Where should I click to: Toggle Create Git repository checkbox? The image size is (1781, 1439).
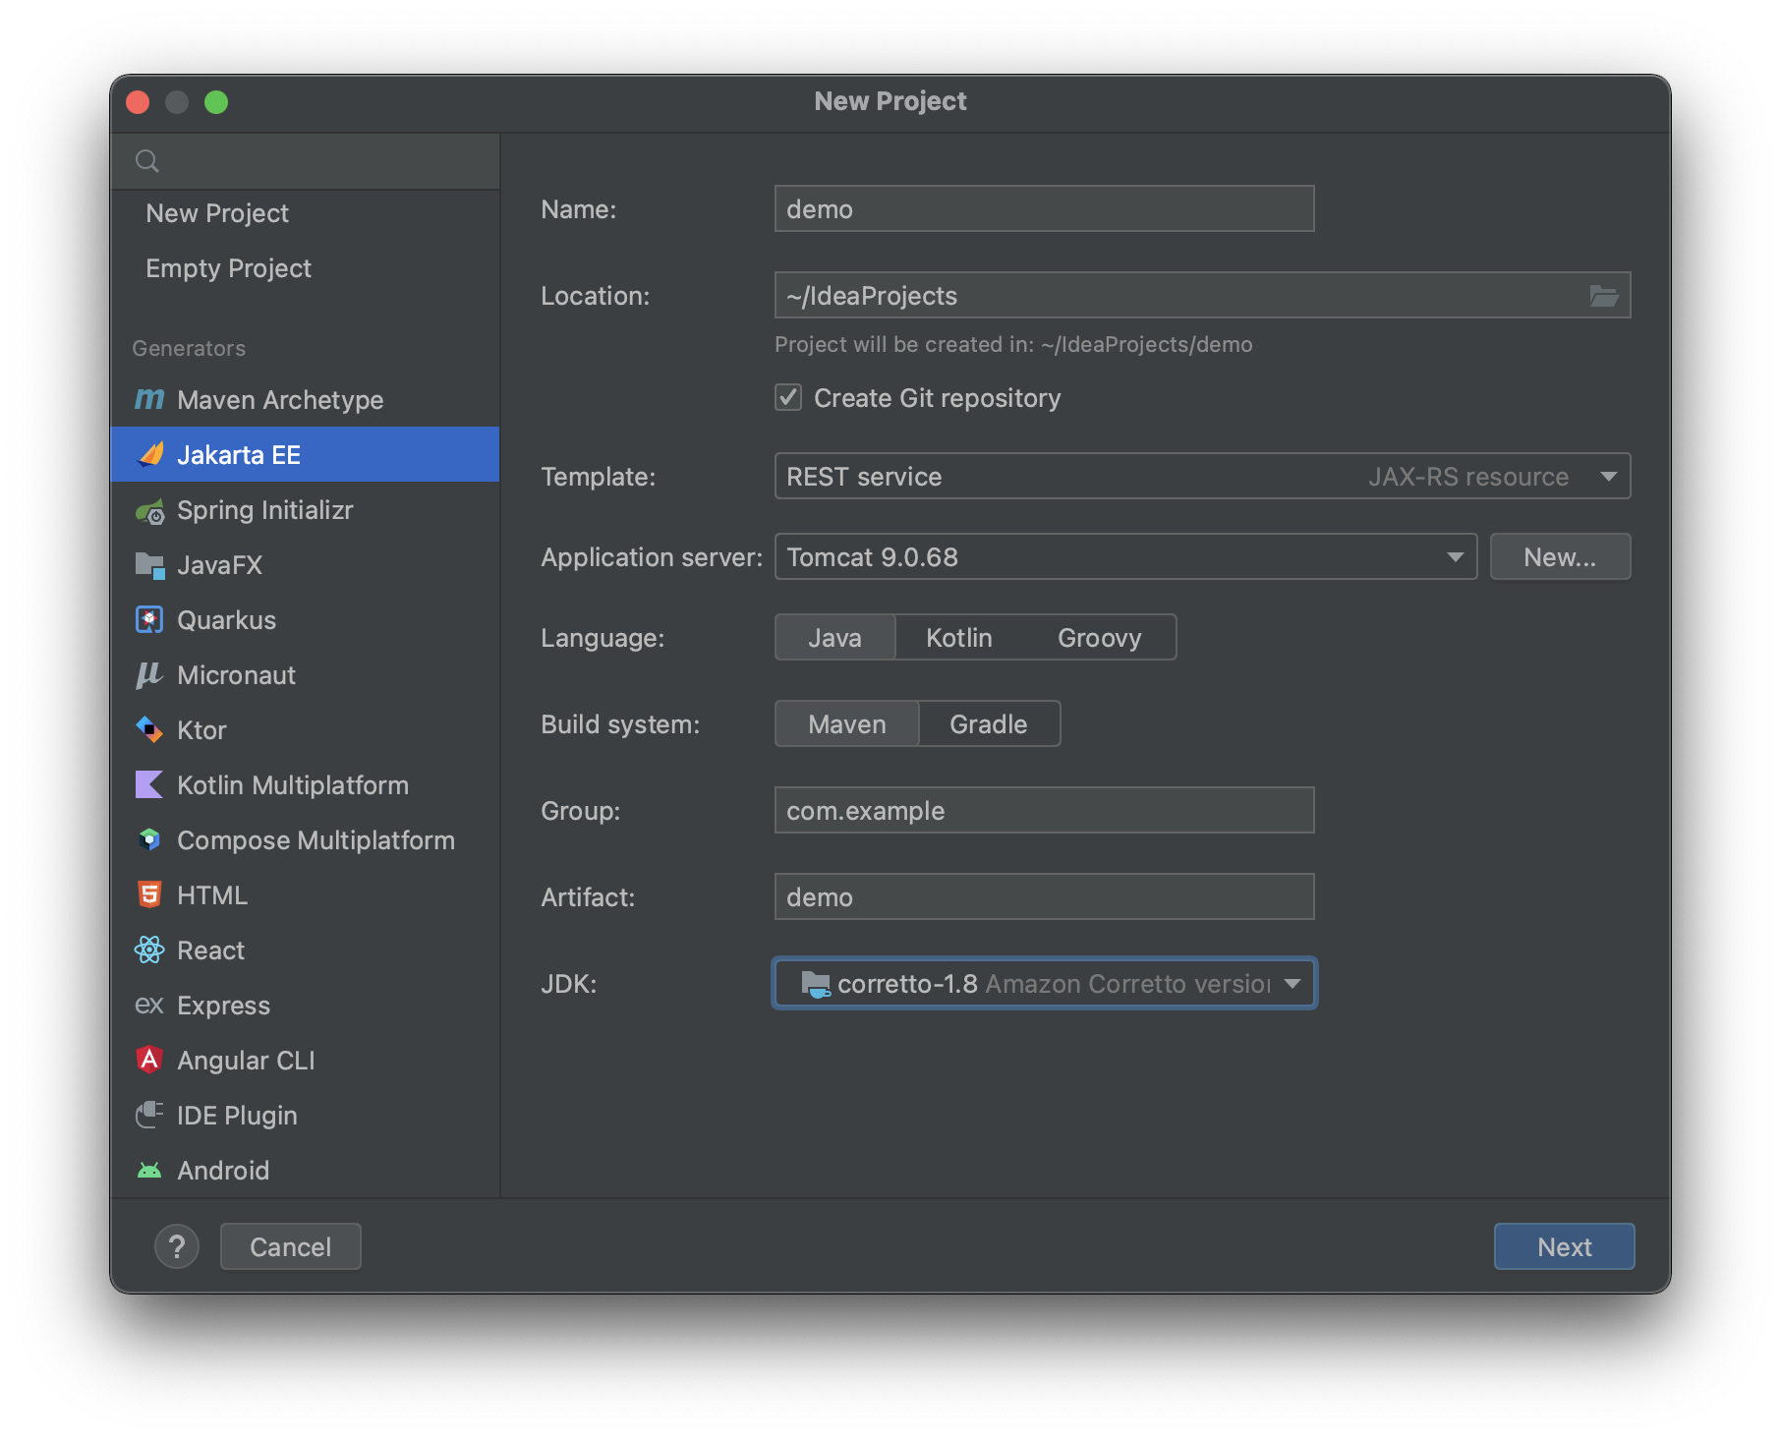(x=788, y=397)
